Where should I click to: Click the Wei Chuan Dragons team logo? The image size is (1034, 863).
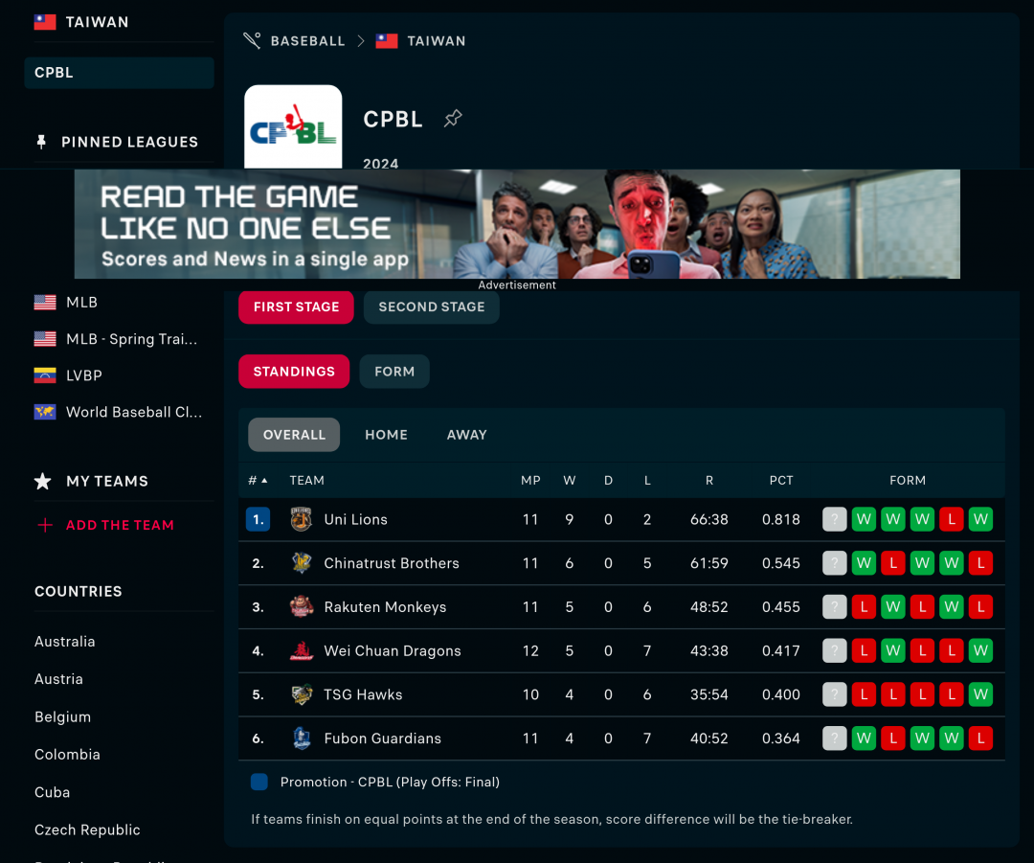(x=302, y=650)
